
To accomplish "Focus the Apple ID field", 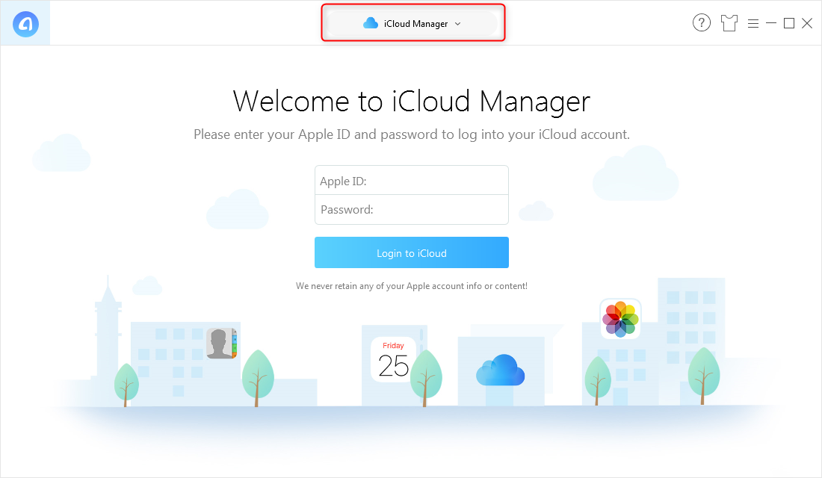I will click(x=412, y=181).
